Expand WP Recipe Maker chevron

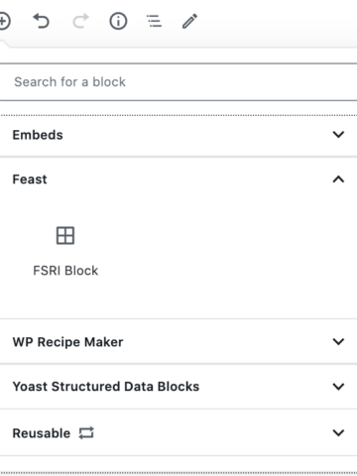[338, 341]
